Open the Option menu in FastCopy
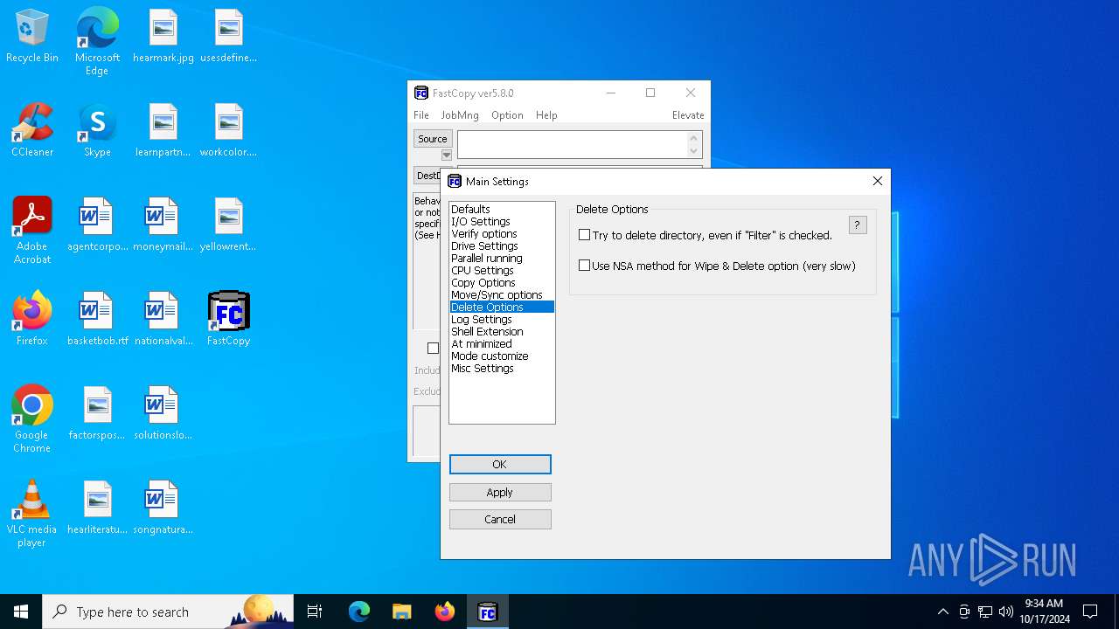The image size is (1119, 629). 507,115
